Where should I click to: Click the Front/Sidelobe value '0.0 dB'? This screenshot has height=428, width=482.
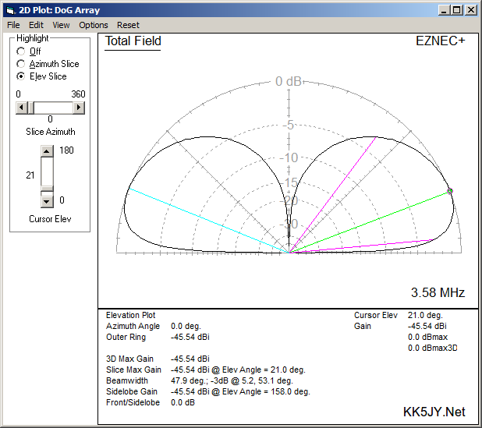[183, 402]
